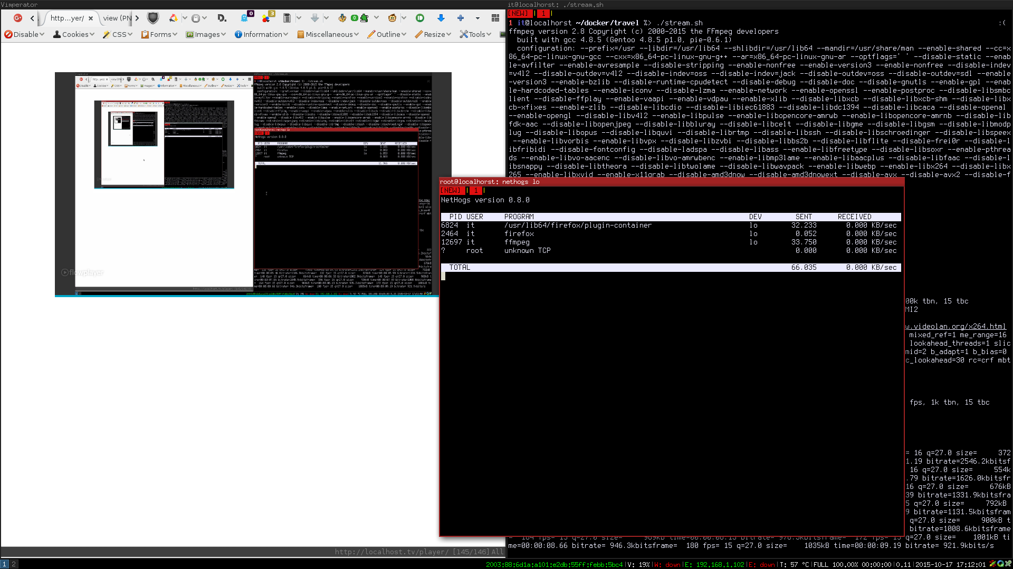The height and width of the screenshot is (569, 1013).
Task: Switch to the 'view (PN' browser tab
Action: coord(117,18)
